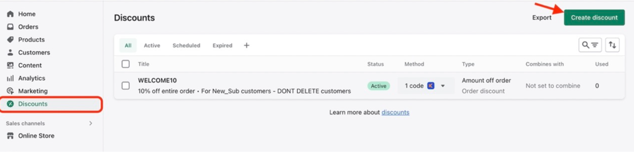Open Analytics bar chart icon
This screenshot has height=152, width=634.
(x=10, y=78)
